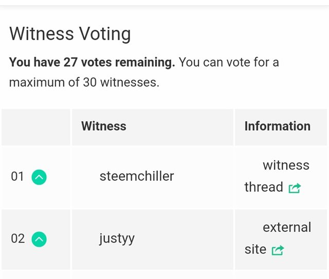Click the maximum of 30 witnesses text
The width and height of the screenshot is (329, 279).
(x=84, y=82)
